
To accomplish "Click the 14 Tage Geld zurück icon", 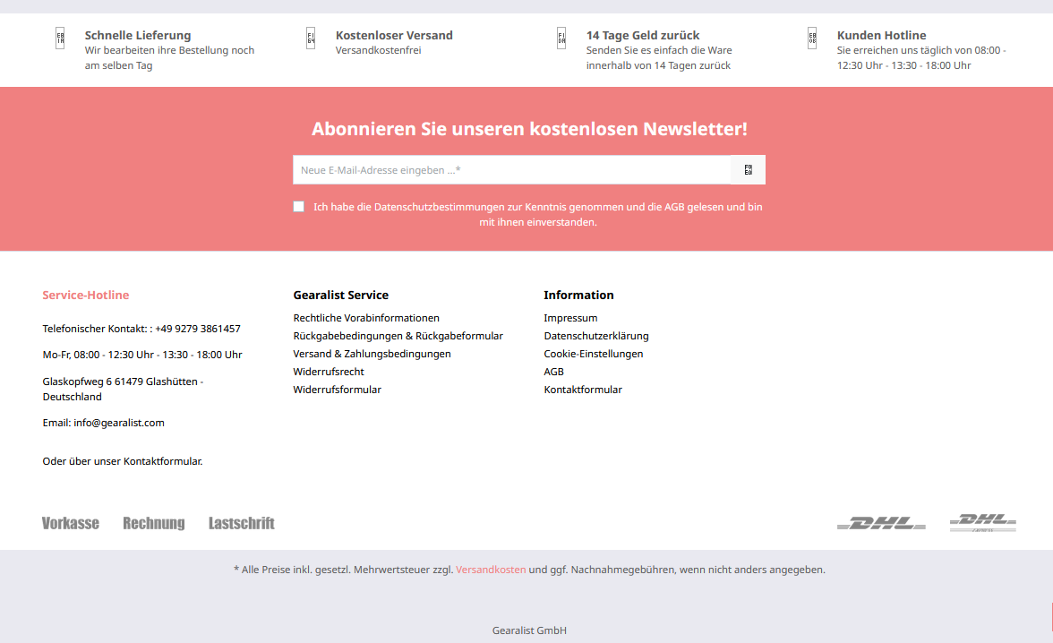I will click(x=561, y=39).
